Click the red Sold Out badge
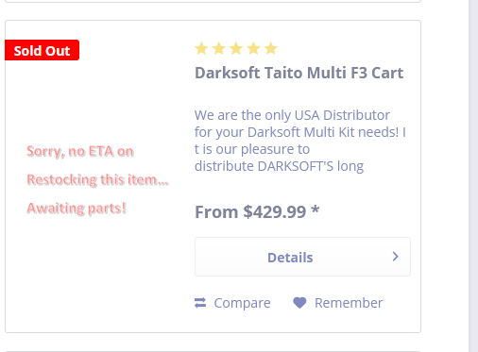The height and width of the screenshot is (352, 478). click(x=42, y=50)
